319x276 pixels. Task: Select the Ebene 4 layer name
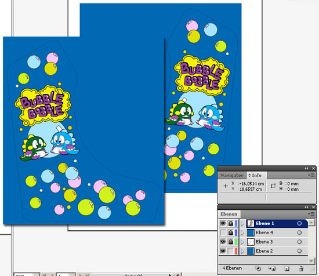click(x=264, y=233)
